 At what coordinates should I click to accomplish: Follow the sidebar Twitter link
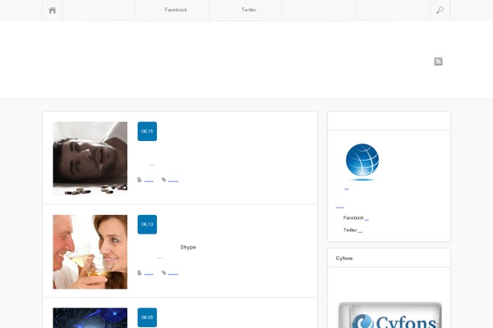[x=352, y=230]
